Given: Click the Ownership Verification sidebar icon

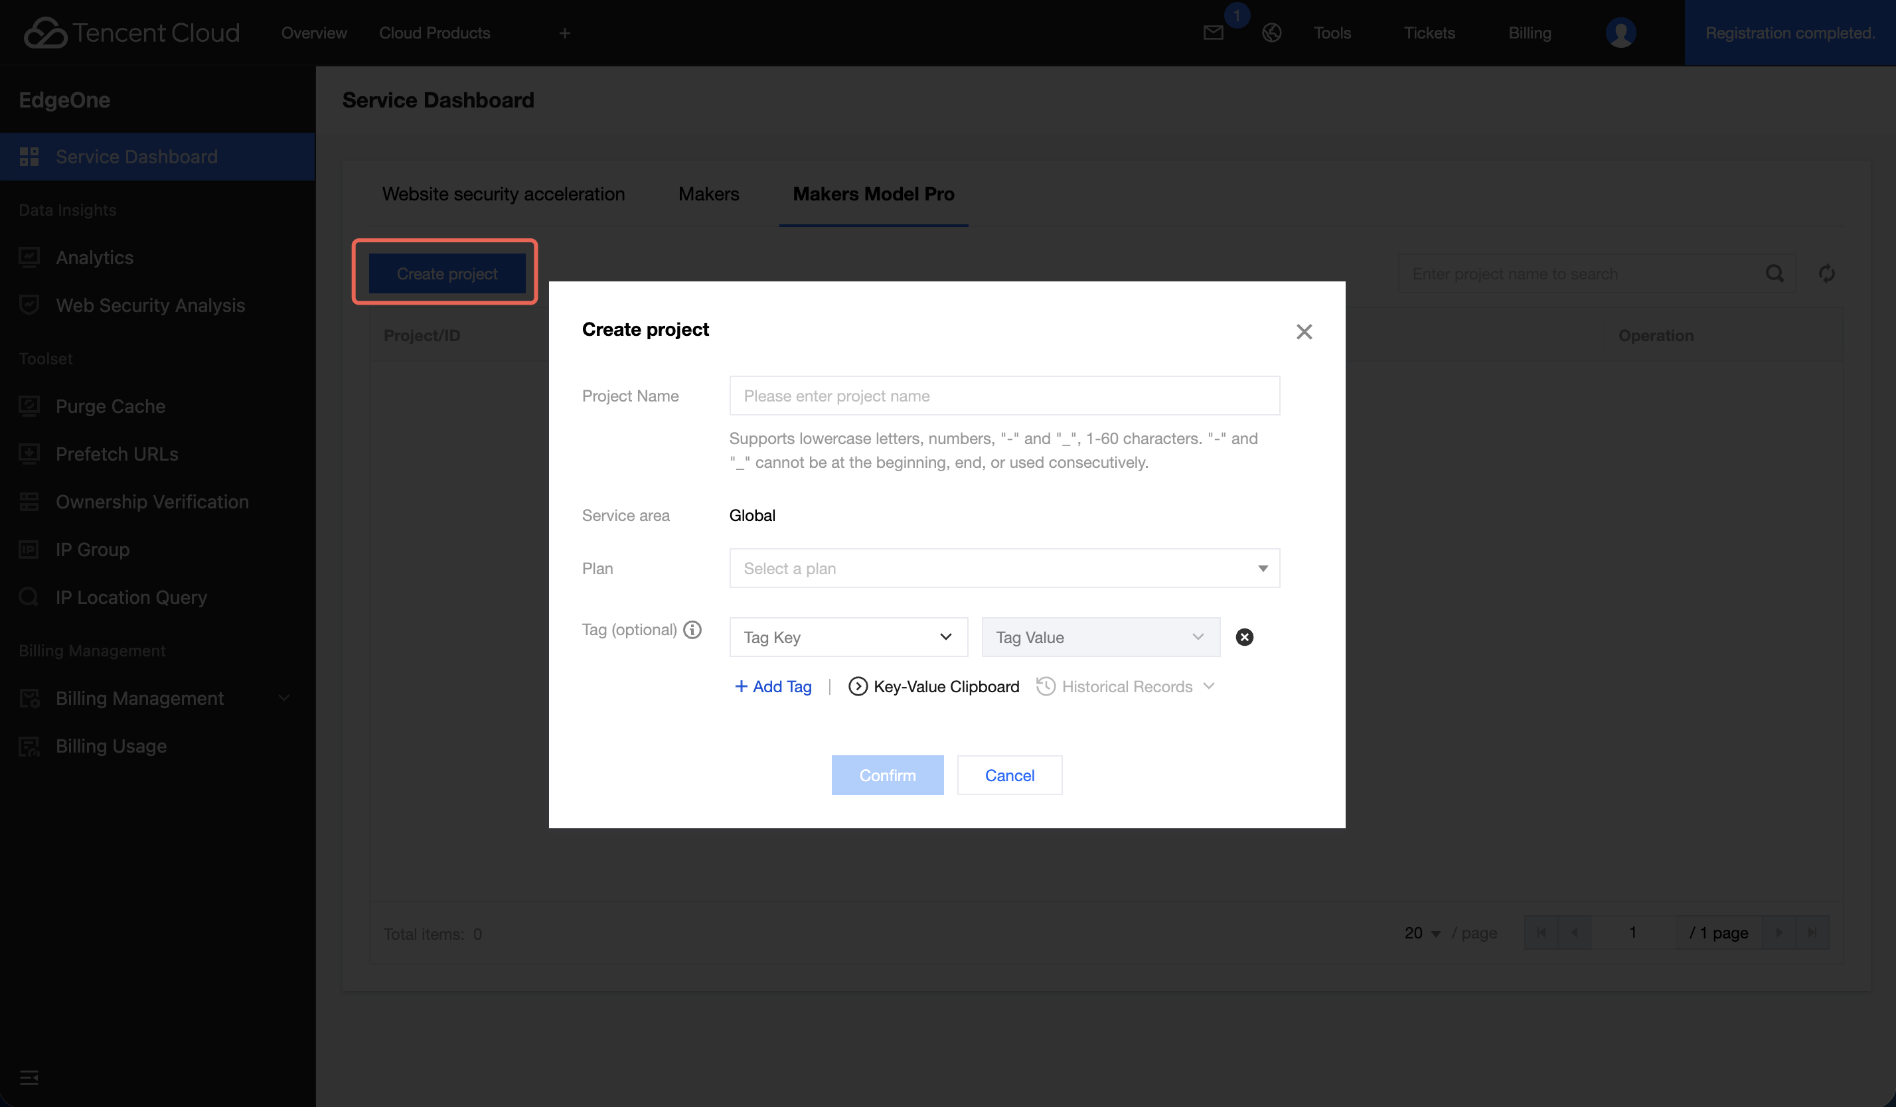Looking at the screenshot, I should (x=29, y=502).
